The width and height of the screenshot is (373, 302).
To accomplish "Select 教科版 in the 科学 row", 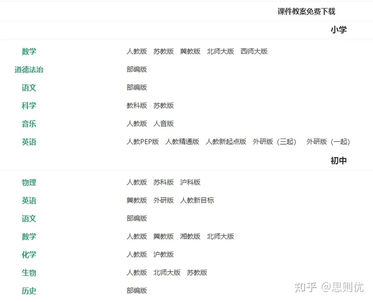I will coord(137,105).
